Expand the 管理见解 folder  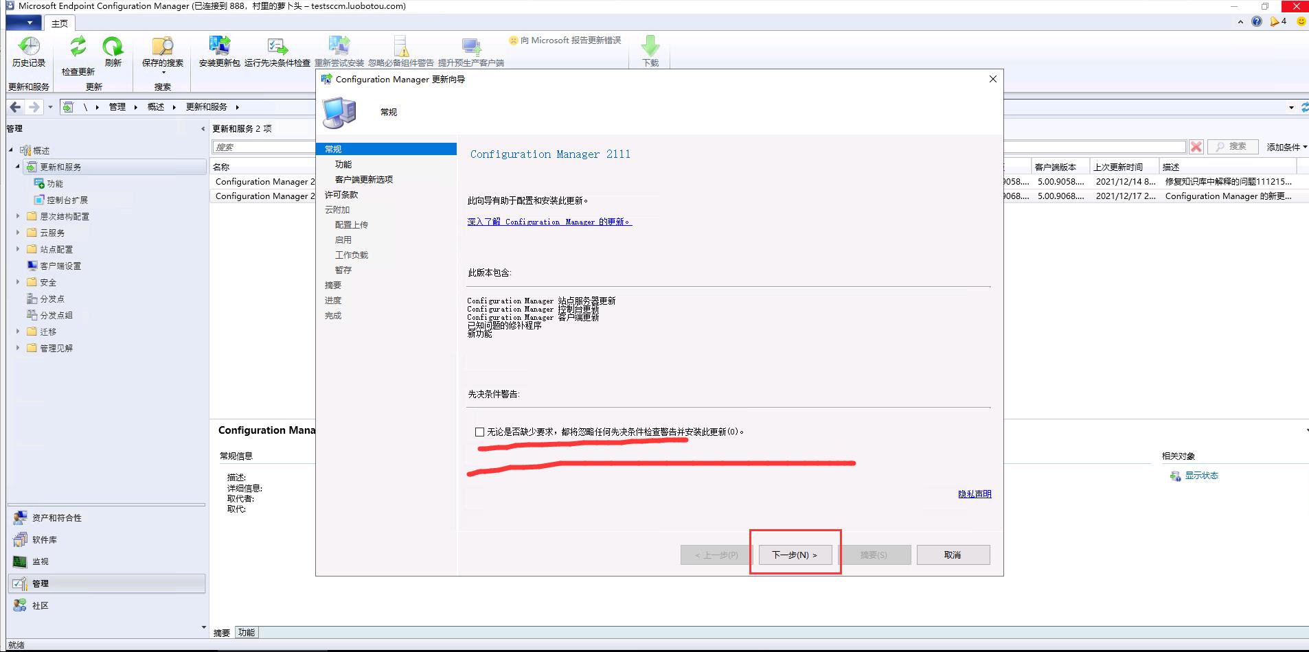coord(18,348)
